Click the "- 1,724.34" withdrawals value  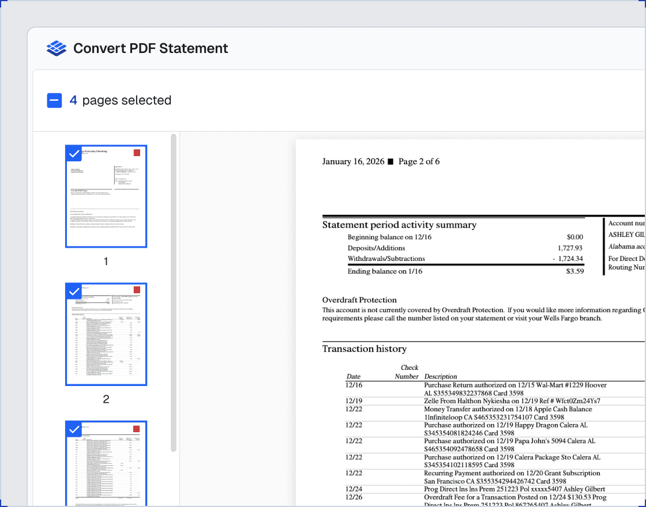(x=568, y=259)
